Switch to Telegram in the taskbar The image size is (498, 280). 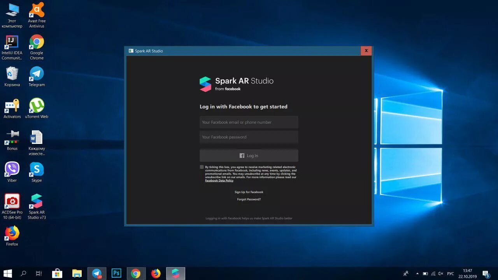(x=97, y=273)
